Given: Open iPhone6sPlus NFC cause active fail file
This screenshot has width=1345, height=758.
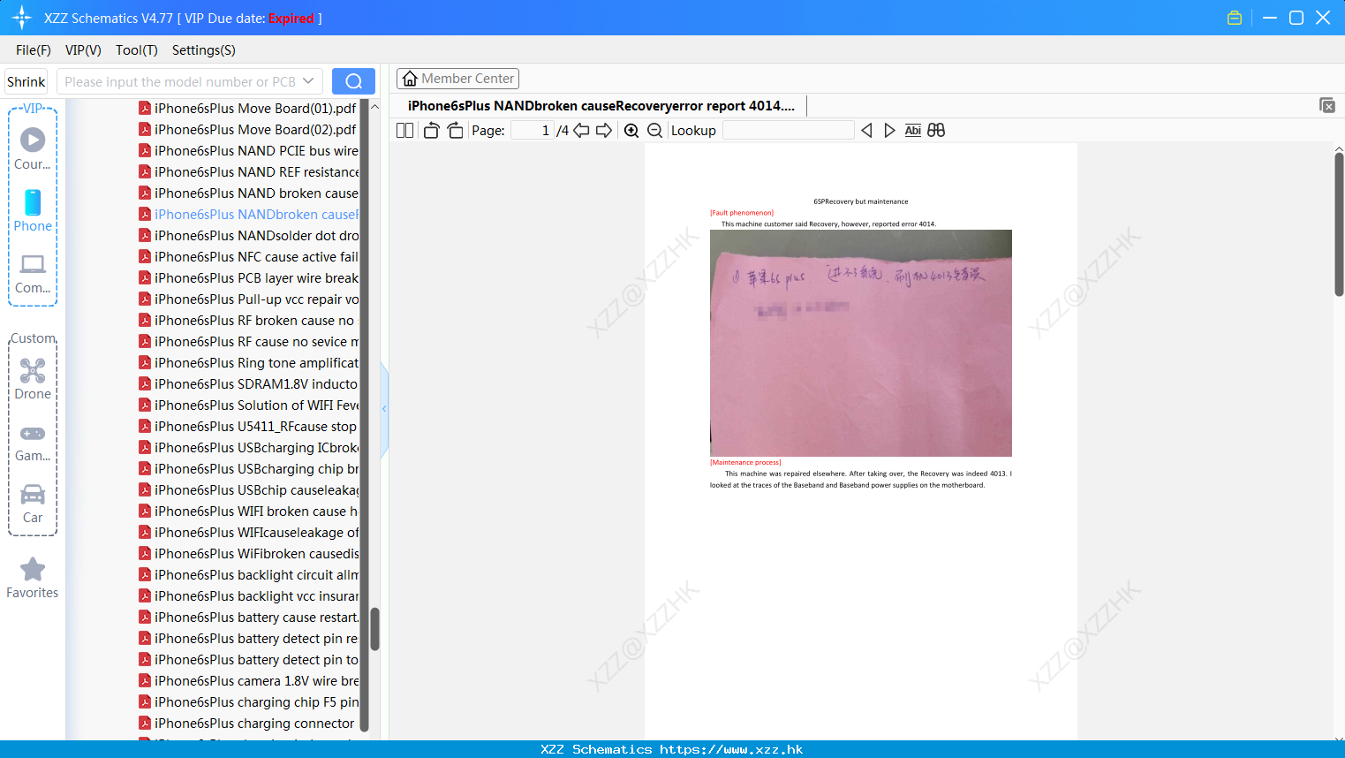Looking at the screenshot, I should click(x=248, y=257).
